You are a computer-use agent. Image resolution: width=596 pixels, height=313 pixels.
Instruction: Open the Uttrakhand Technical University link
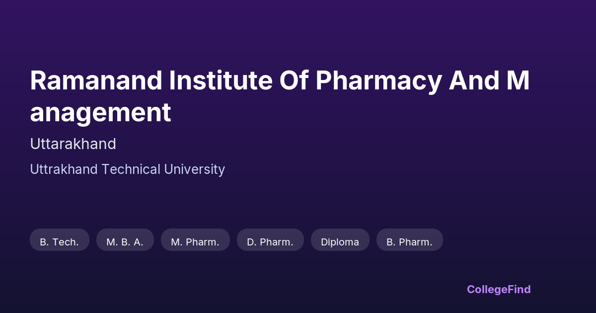point(127,169)
